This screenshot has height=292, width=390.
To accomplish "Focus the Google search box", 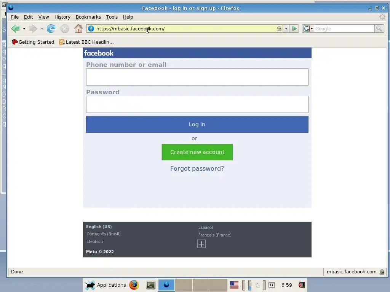I will [x=344, y=29].
